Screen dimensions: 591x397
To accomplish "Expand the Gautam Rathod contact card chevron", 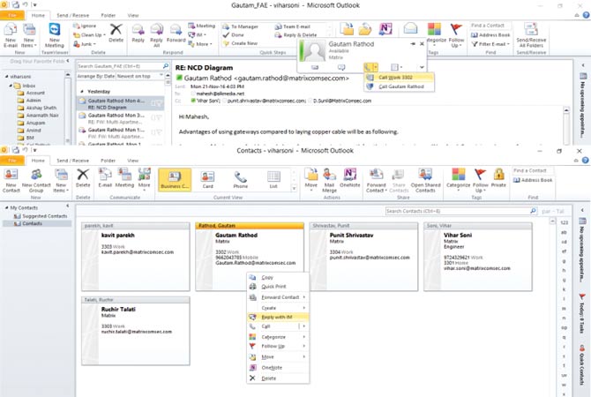I will pyautogui.click(x=422, y=67).
